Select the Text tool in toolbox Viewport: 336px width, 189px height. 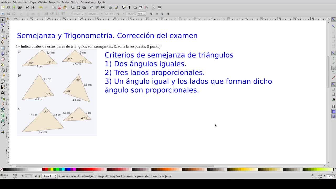(x=3, y=93)
